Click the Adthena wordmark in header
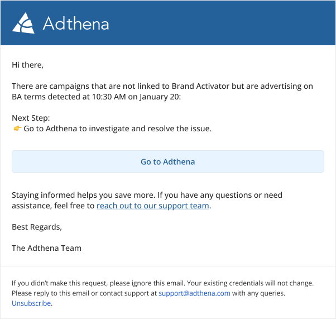Screen dimensions: 336x319 [x=76, y=23]
